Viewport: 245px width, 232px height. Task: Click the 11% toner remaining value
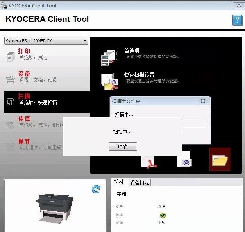click(161, 223)
